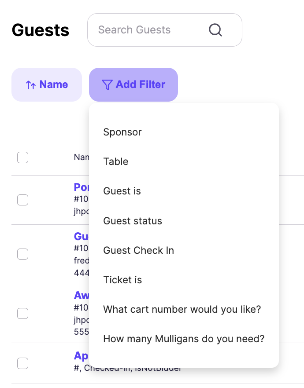Select the Mulligans question filter option

183,338
